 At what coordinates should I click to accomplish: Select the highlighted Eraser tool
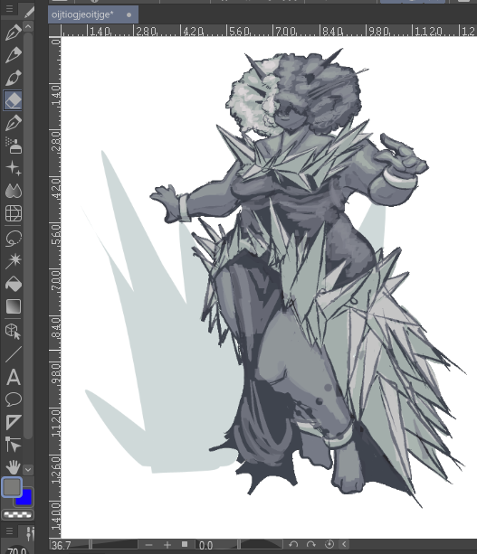pyautogui.click(x=13, y=100)
